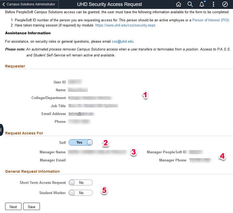Click the 'Assistance Information' heading

(x=28, y=33)
